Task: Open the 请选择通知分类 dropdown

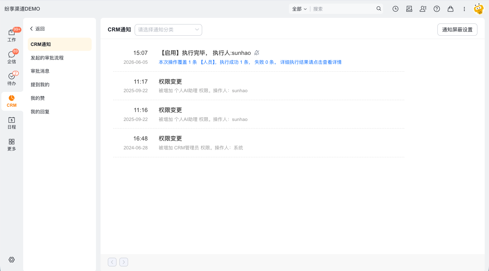Action: pyautogui.click(x=168, y=30)
